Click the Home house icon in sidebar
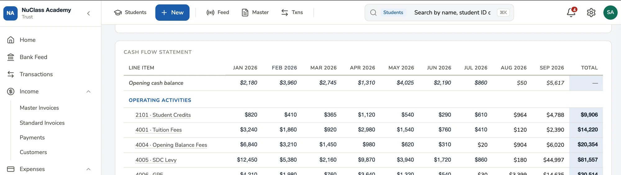Image resolution: width=621 pixels, height=175 pixels. [11, 40]
